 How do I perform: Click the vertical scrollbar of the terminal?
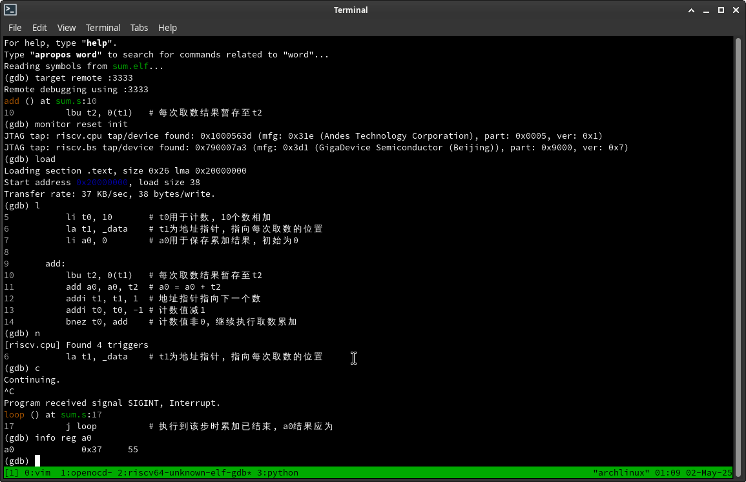[738, 258]
